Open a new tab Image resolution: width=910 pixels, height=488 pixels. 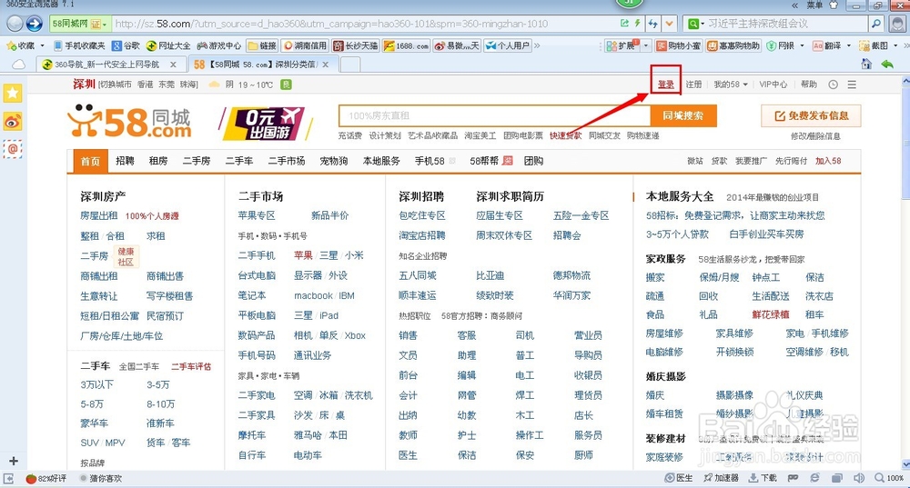point(350,65)
